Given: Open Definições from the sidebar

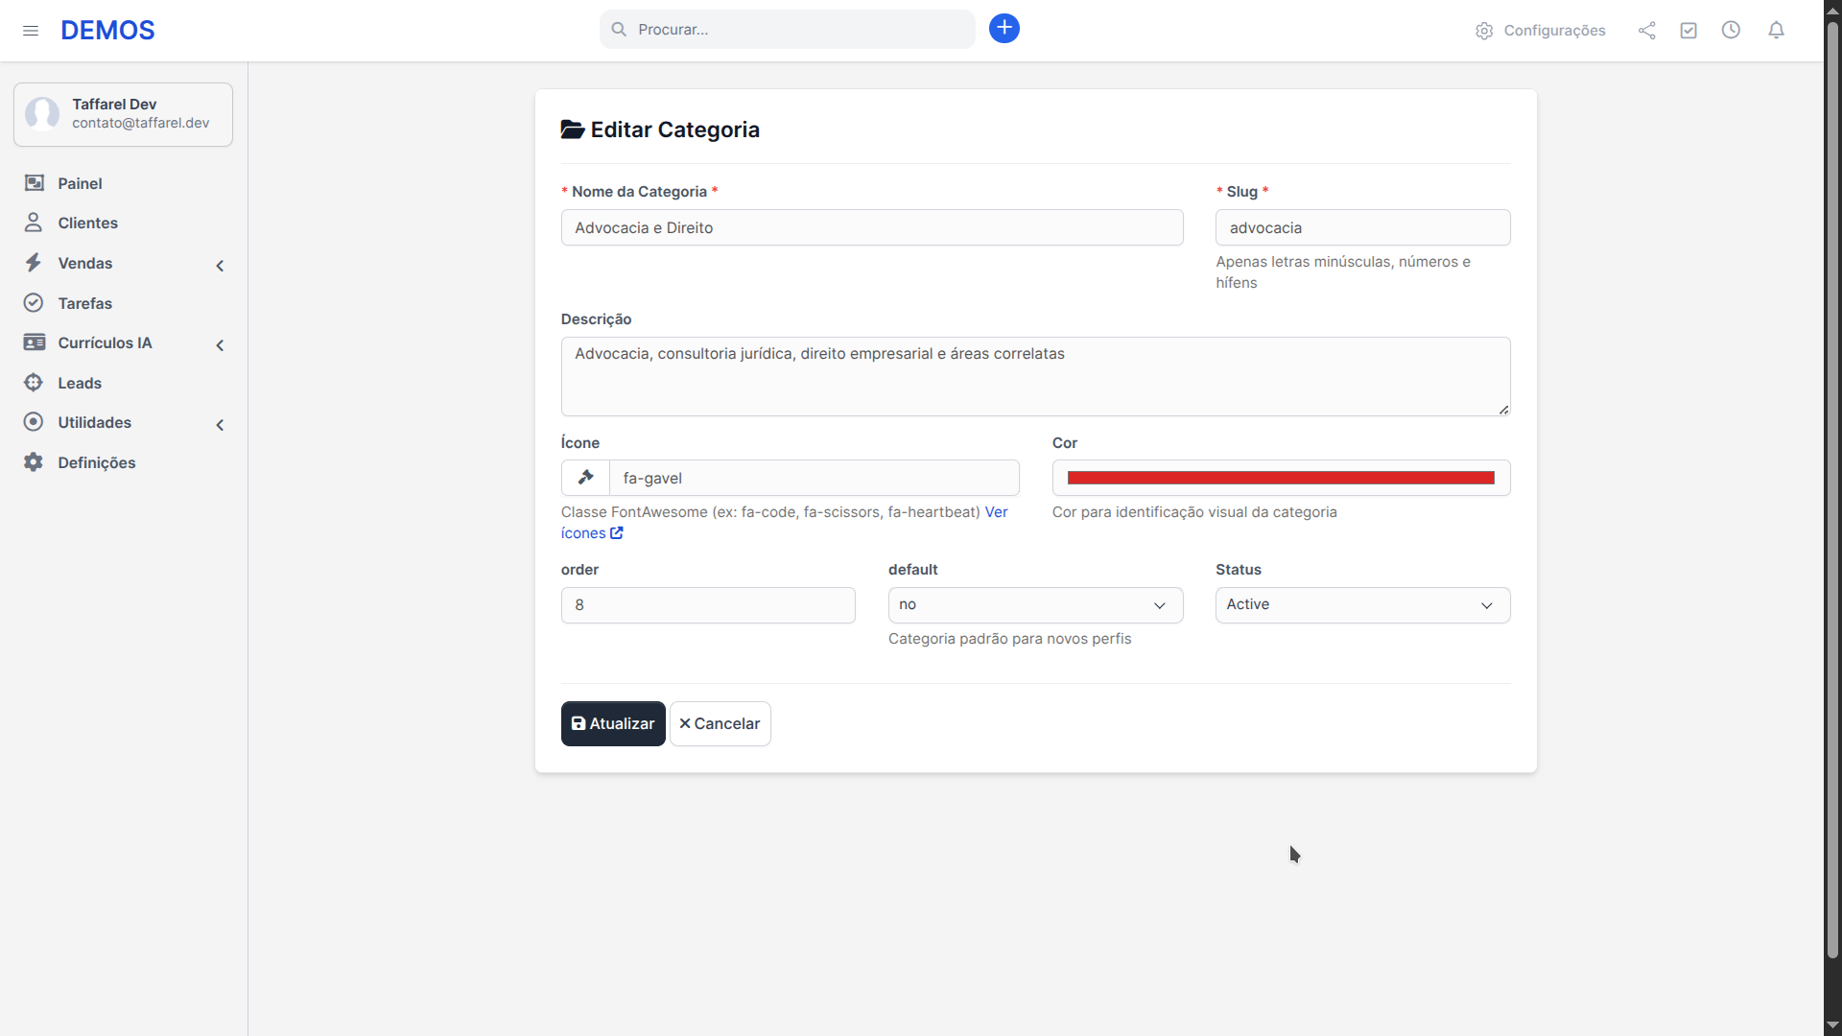Looking at the screenshot, I should pos(97,462).
